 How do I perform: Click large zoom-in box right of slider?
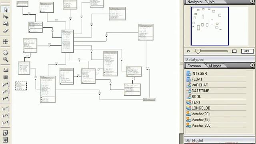(234, 51)
